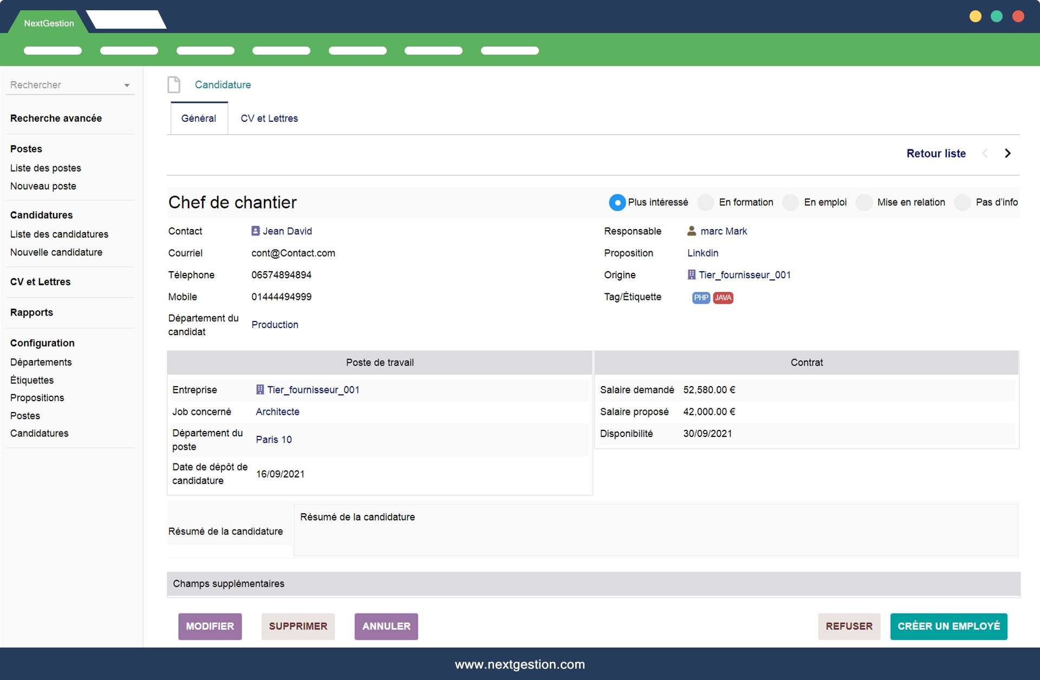Click the user icon next to marc Mark
The height and width of the screenshot is (680, 1040).
692,231
